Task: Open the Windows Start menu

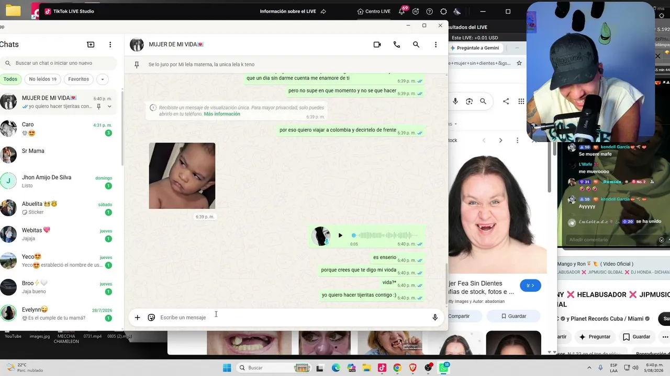Action: coord(227,368)
